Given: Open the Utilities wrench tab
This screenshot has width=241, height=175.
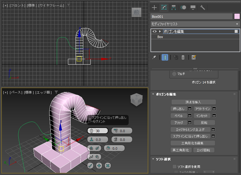Looking at the screenshot, I should click(x=203, y=8).
